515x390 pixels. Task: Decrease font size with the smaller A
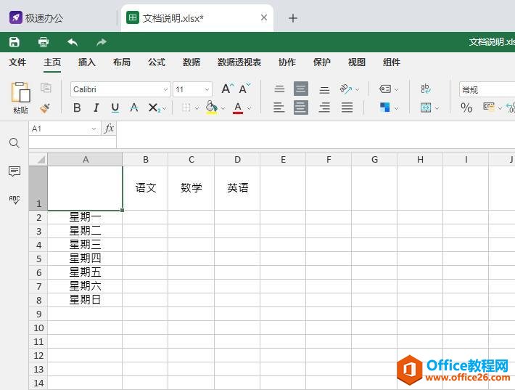(x=244, y=89)
